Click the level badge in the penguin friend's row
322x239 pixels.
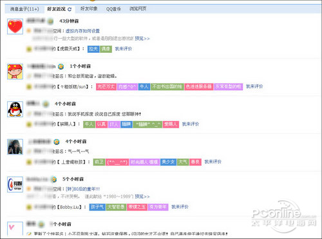coord(46,104)
